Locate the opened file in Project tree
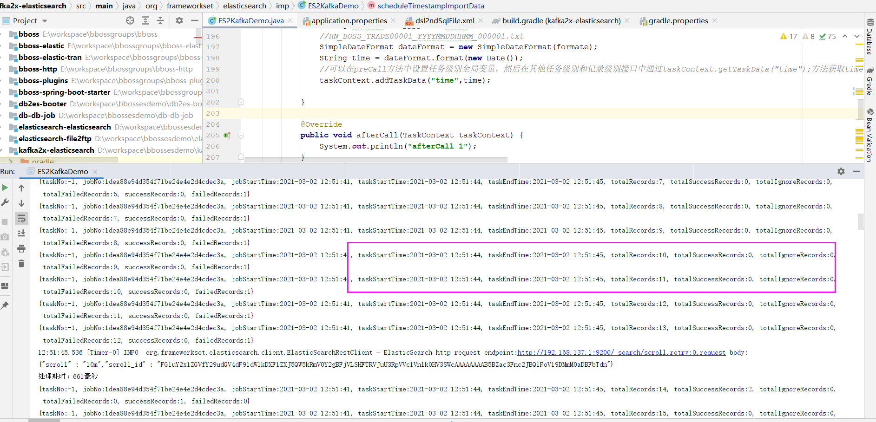The image size is (876, 422). point(130,20)
